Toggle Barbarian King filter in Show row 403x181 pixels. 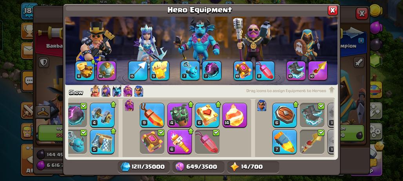click(95, 91)
